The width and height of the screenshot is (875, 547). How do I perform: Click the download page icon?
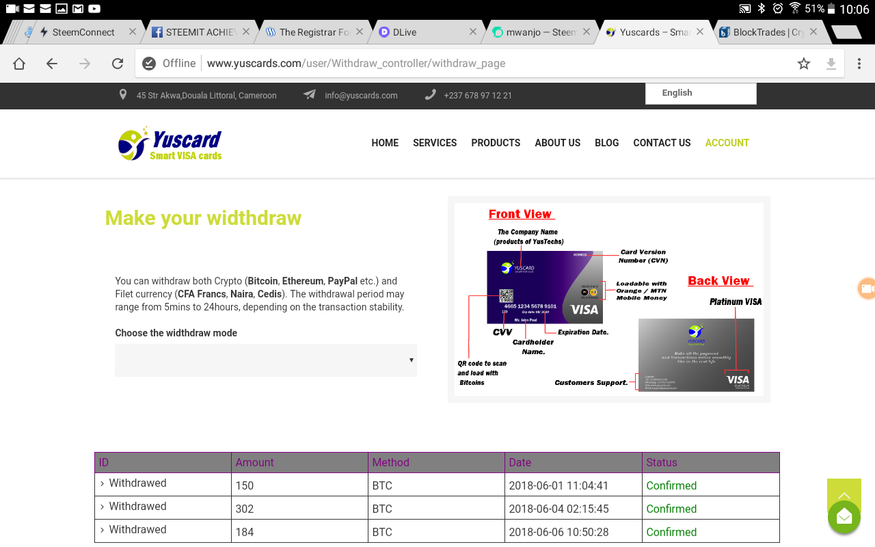tap(831, 64)
